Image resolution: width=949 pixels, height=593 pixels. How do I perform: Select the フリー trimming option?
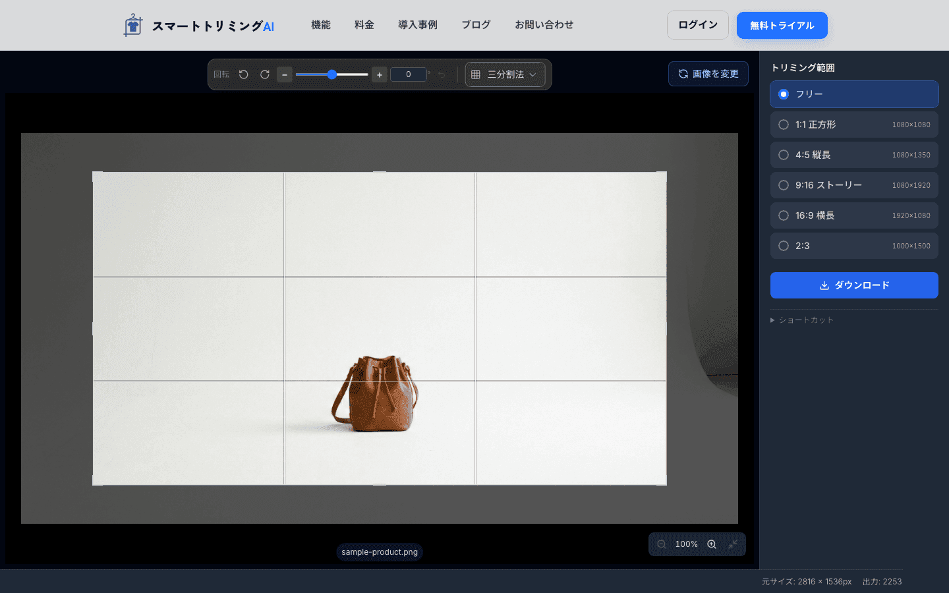(x=854, y=94)
